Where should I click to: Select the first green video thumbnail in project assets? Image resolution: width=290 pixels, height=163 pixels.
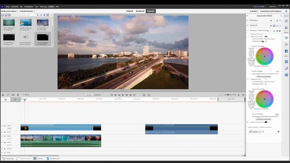(9, 23)
